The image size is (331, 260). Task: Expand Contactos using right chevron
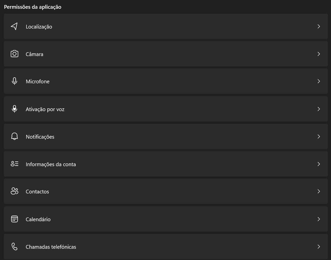point(318,191)
